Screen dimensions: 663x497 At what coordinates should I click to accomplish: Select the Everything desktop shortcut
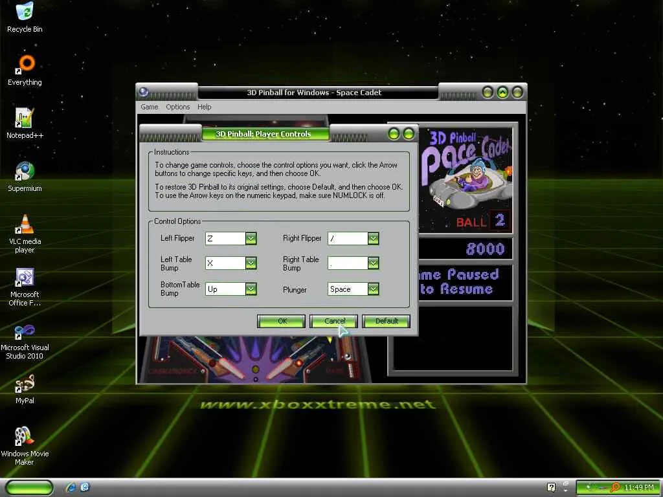[25, 70]
